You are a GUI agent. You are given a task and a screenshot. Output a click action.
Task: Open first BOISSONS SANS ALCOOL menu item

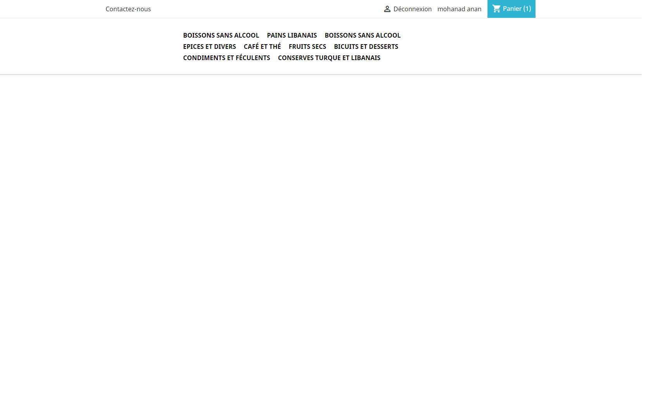221,35
